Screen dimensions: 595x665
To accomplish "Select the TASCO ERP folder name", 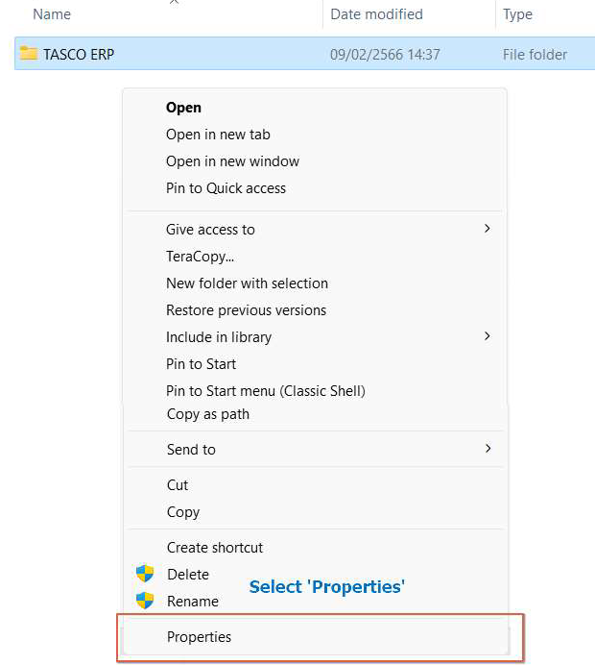I will tap(79, 55).
